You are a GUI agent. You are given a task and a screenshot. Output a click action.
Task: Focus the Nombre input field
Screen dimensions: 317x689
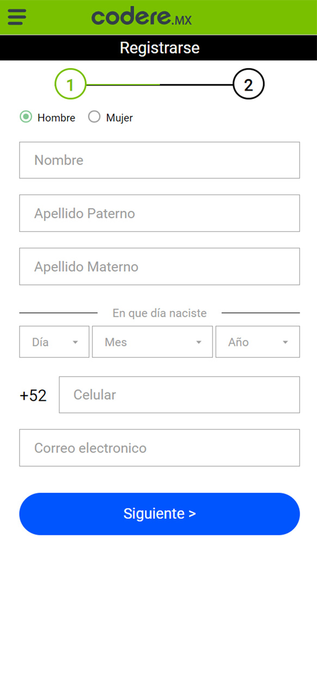159,160
